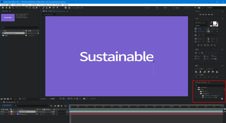Image resolution: width=226 pixels, height=123 pixels.
Task: Hide the Sustainable layer with its eye icon
Action: click(x=2, y=111)
